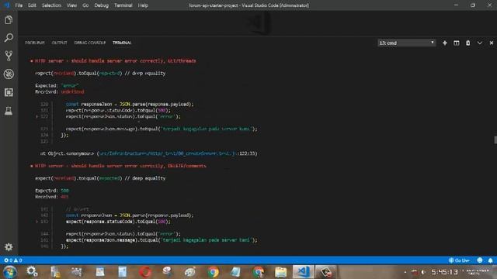Open the Help menu
The image size is (497, 279).
[x=143, y=5]
